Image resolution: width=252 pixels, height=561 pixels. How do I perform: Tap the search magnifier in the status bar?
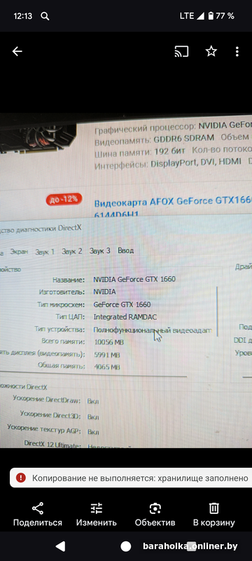coord(45,16)
